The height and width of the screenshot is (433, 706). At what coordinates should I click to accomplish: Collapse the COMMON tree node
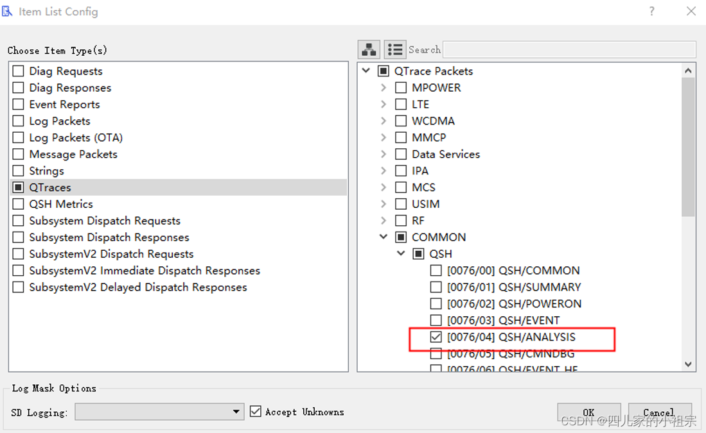(x=384, y=237)
